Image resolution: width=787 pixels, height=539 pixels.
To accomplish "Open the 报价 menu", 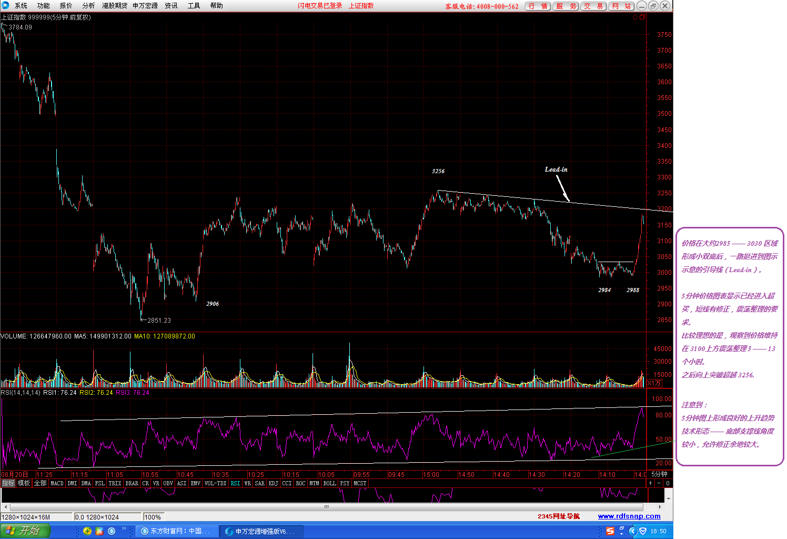I will 66,6.
